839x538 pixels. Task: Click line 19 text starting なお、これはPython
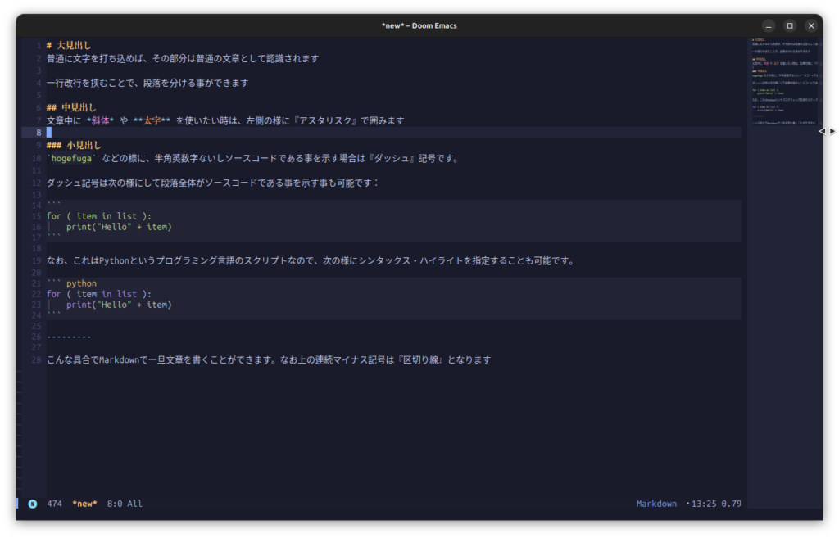coord(311,261)
